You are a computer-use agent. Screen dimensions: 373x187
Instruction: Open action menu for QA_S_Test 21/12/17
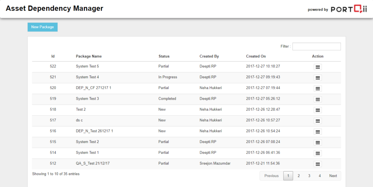coord(318,164)
